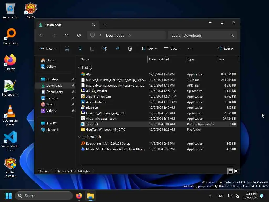Screen dimensions: 269x202
Task: Select the ARTAV Installer desktop shortcut
Action: tap(10, 167)
